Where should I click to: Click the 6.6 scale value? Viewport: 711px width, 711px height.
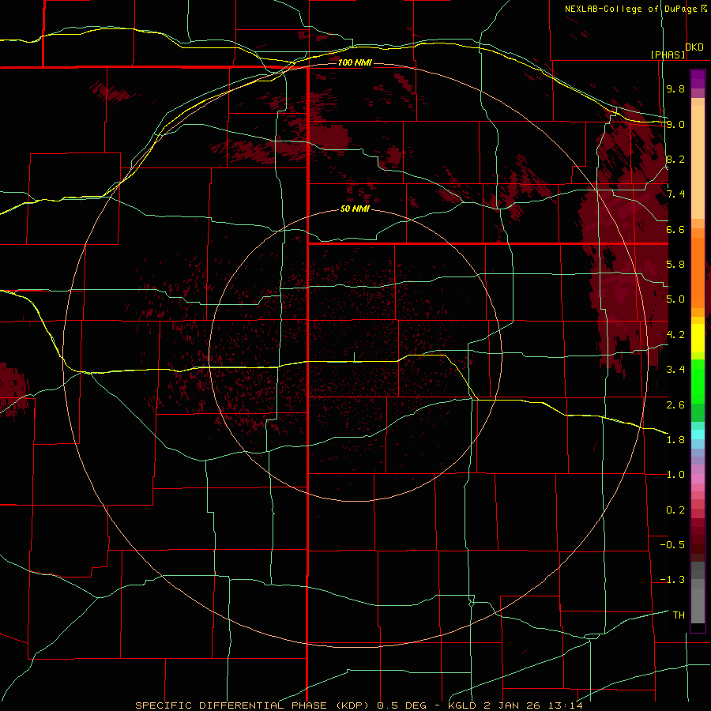(x=675, y=229)
